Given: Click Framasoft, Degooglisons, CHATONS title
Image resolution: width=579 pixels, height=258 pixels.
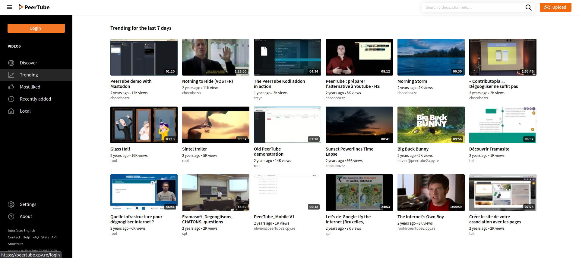Looking at the screenshot, I should click(x=207, y=219).
